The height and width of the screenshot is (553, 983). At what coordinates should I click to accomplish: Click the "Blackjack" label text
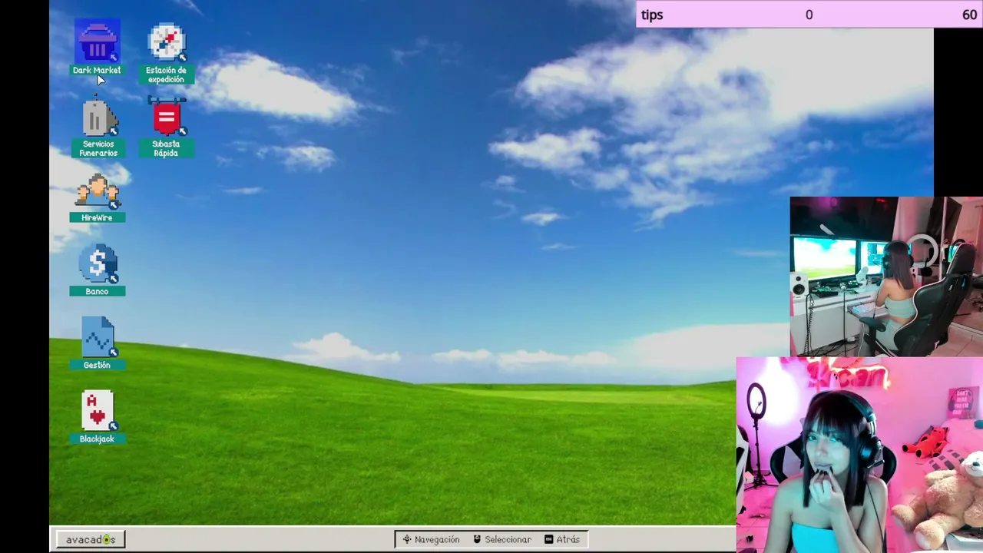(97, 439)
